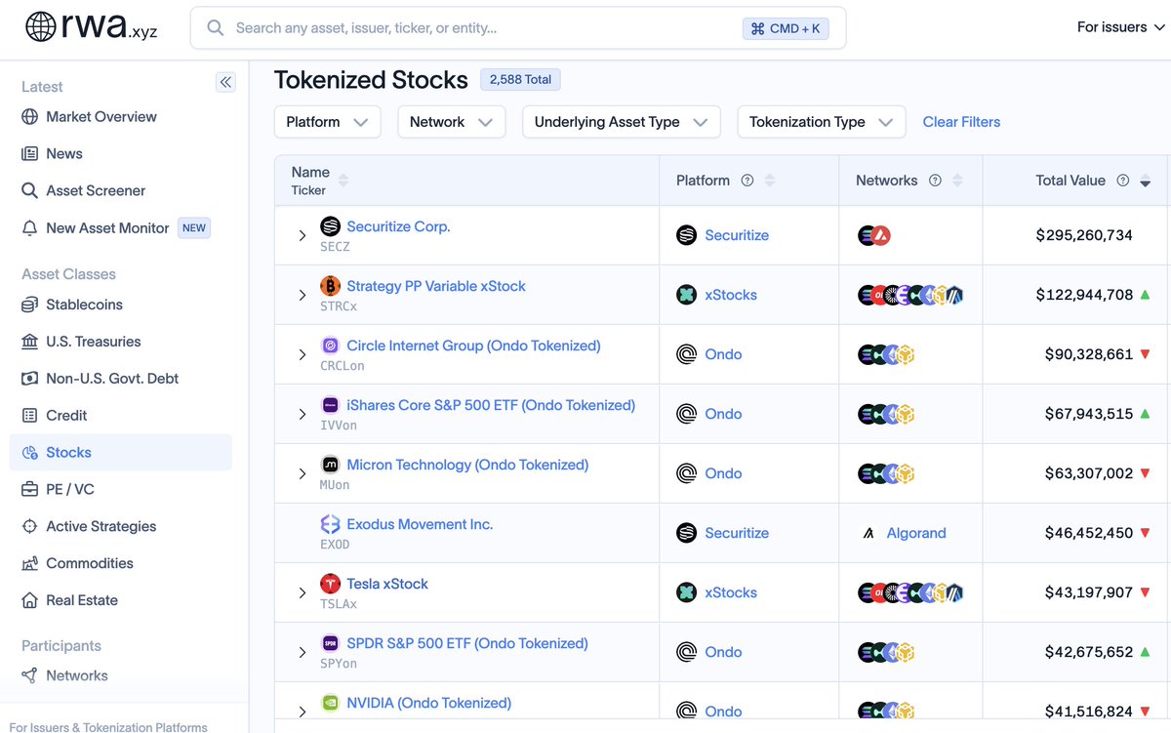Open the For issuers dropdown
Image resolution: width=1171 pixels, height=733 pixels.
point(1121,27)
